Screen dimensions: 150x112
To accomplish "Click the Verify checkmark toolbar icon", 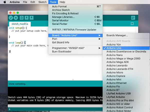I will click(11, 18).
